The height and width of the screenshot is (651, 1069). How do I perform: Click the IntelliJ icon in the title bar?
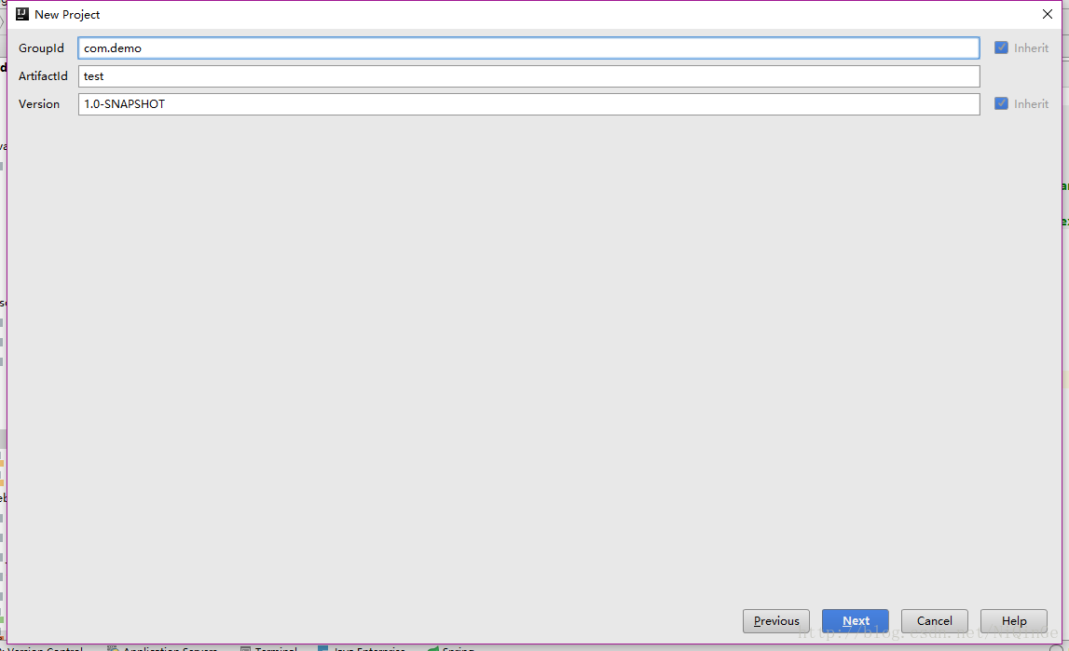21,14
